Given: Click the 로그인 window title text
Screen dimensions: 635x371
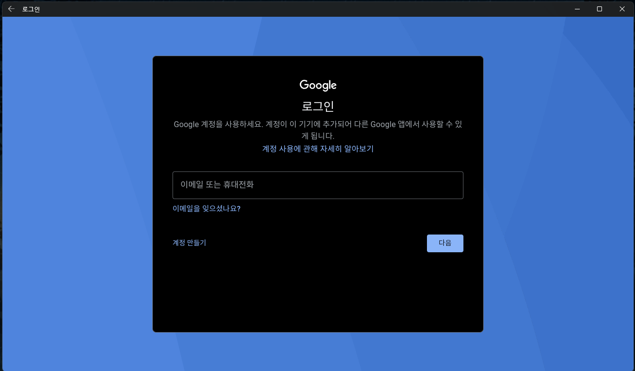Looking at the screenshot, I should (x=31, y=9).
